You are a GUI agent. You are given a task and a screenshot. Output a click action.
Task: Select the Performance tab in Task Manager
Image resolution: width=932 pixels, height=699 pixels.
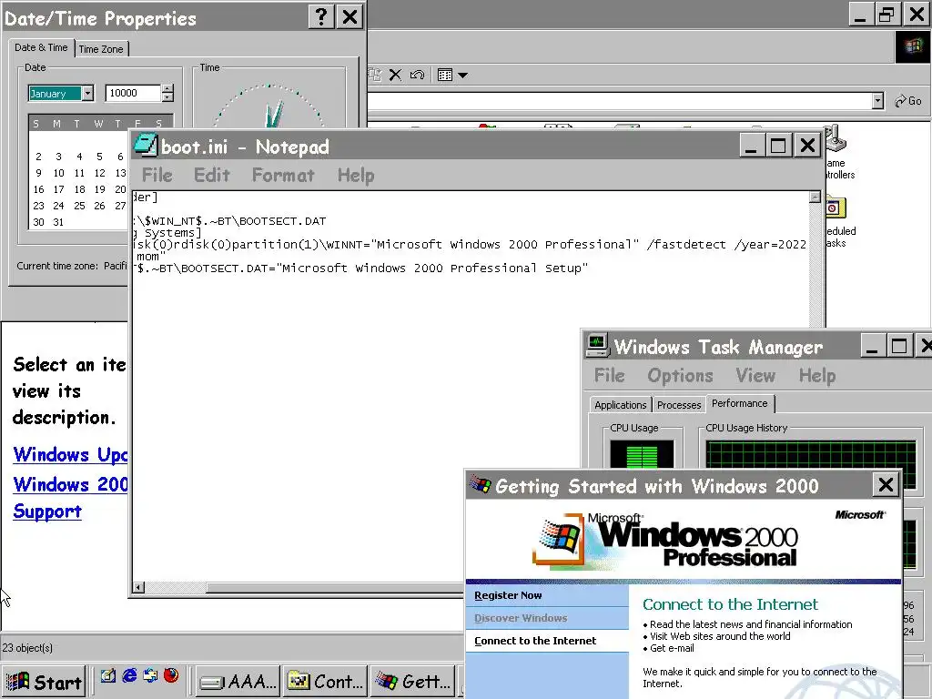[739, 403]
